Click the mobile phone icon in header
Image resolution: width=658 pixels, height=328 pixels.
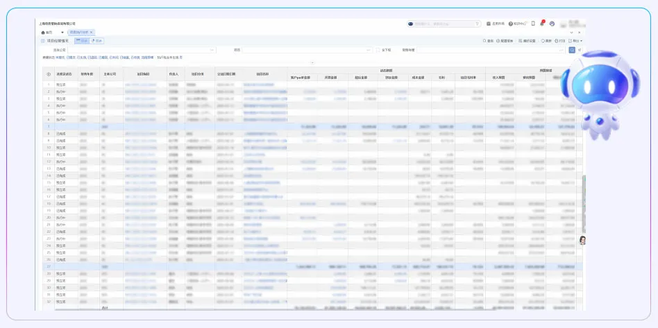tap(533, 24)
